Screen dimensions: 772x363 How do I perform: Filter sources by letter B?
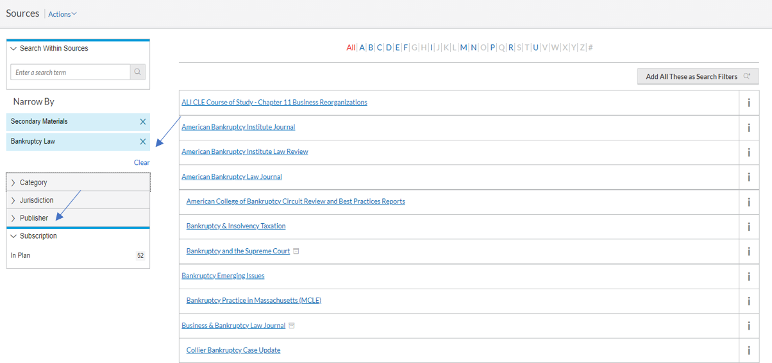pos(371,47)
